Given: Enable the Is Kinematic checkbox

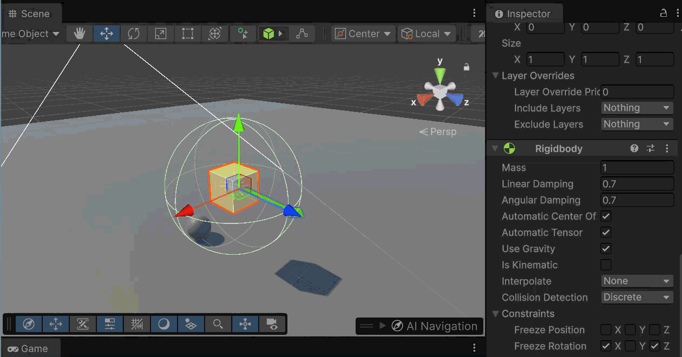Looking at the screenshot, I should click(606, 265).
